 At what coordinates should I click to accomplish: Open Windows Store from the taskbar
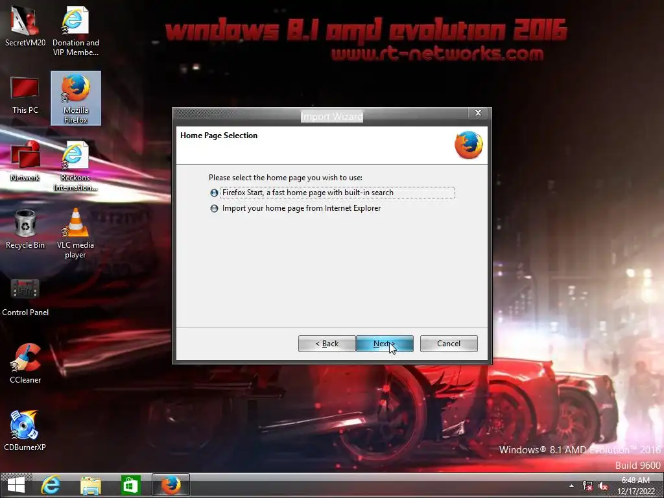click(130, 485)
